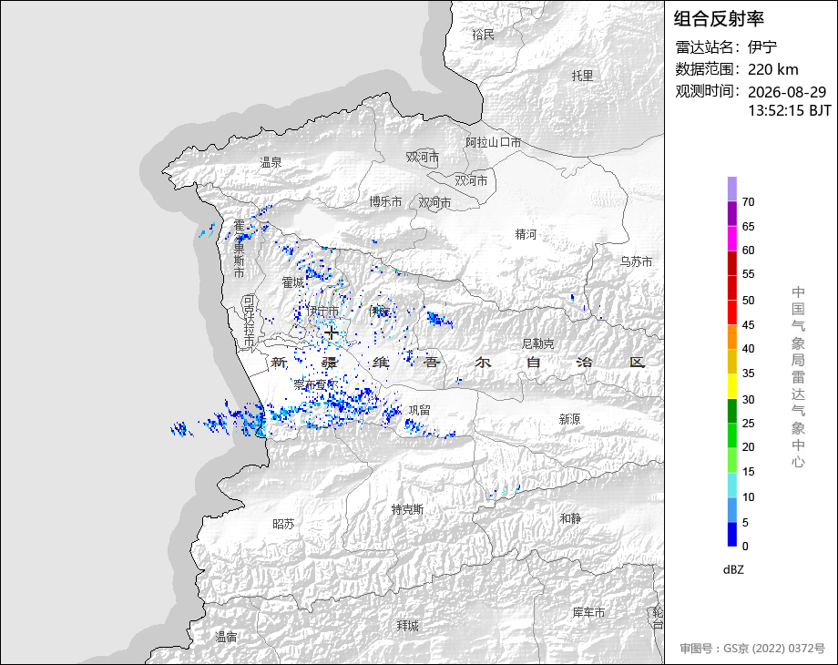Viewport: 838px width, 665px height.
Task: Click the title 组合反射率
Action: tap(719, 19)
